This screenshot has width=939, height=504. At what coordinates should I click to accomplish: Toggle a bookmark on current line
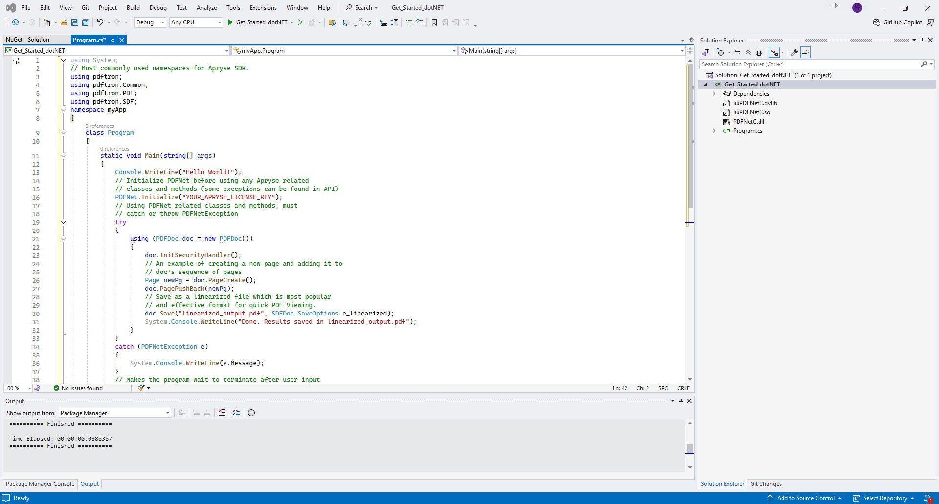434,22
